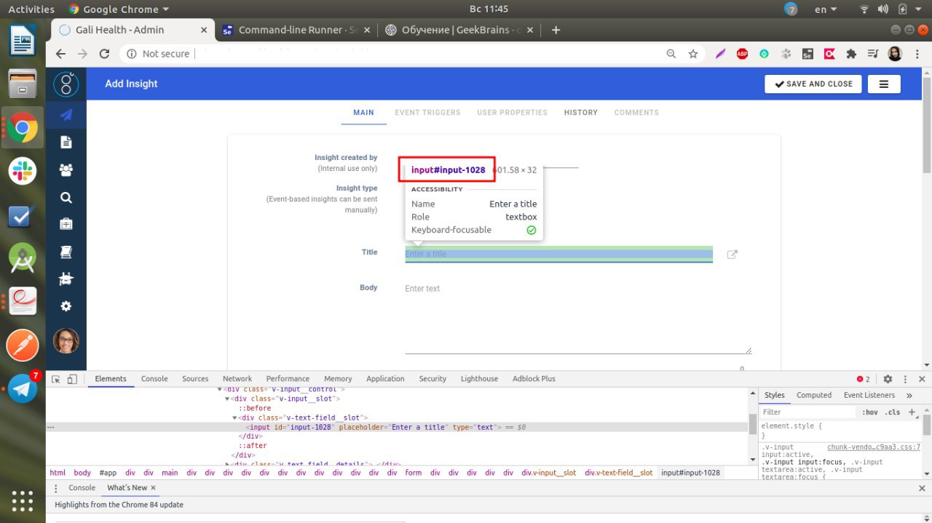Open the paper-plane insights sidebar icon
The image size is (932, 523).
click(x=66, y=114)
